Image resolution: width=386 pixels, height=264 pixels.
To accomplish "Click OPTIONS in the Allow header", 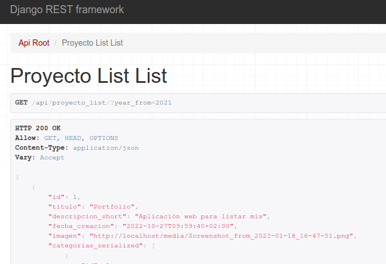I will pyautogui.click(x=104, y=138).
